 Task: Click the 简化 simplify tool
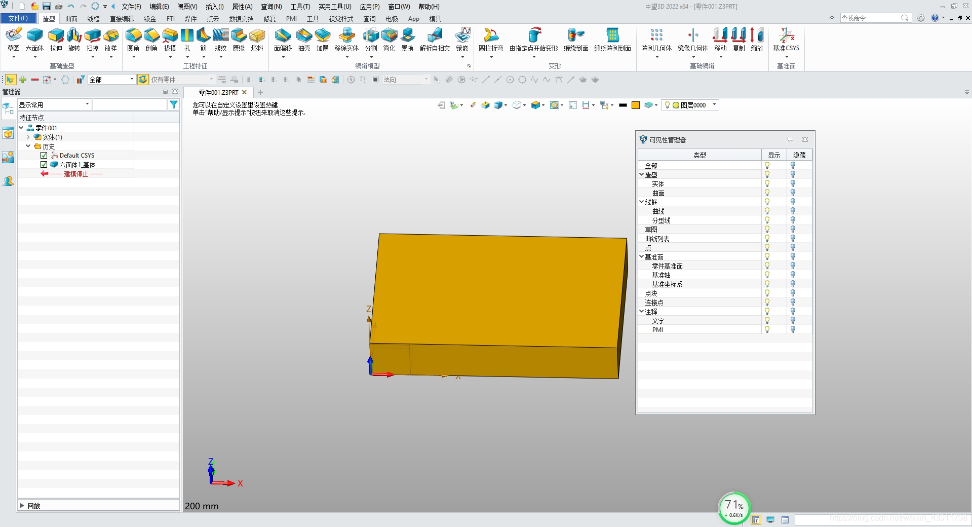[x=389, y=40]
